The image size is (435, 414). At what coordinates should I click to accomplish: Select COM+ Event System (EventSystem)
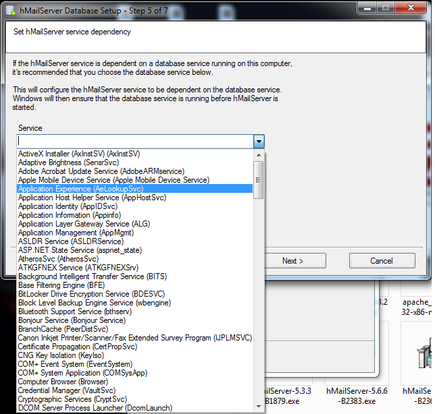click(x=135, y=364)
